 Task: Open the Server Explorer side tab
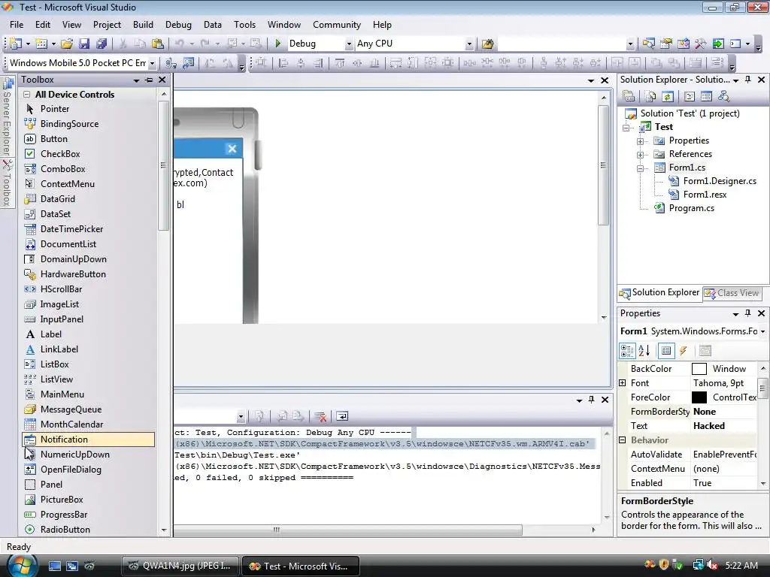[x=7, y=118]
